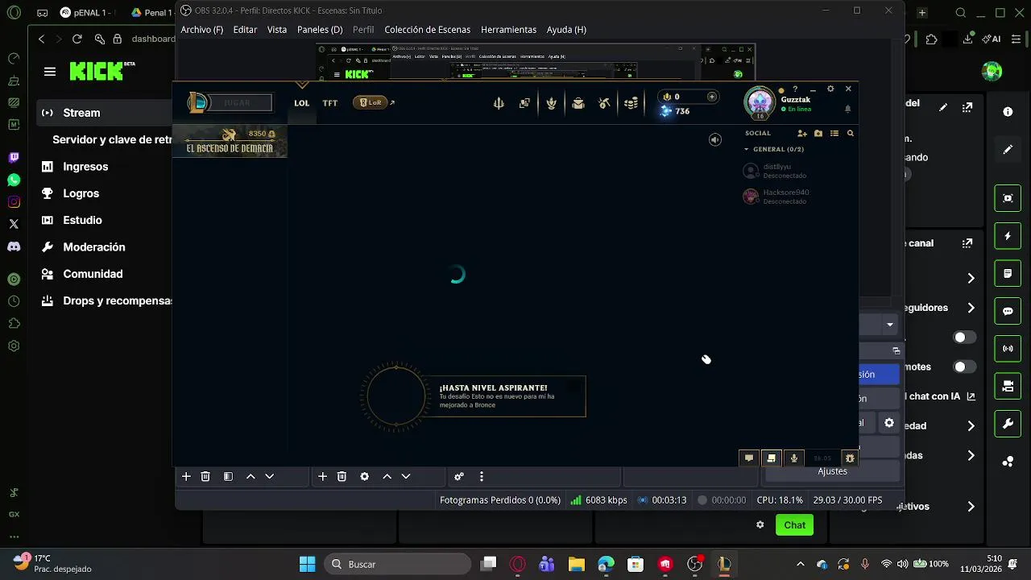Open the League profile overlapping-squares icon

[x=524, y=103]
